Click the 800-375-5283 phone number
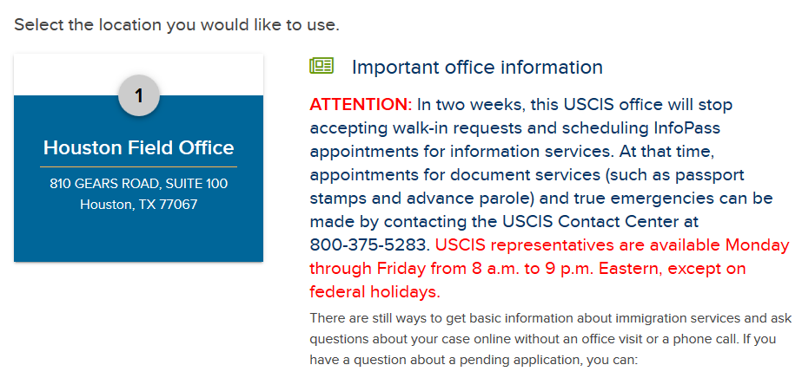 369,245
